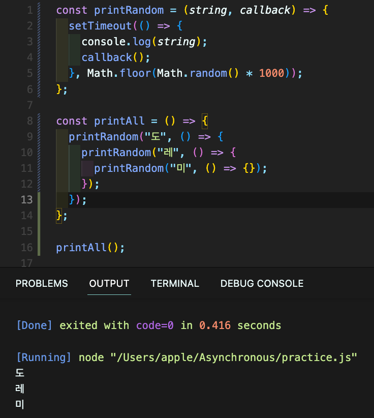374x418 pixels.
Task: Click Math.random on line 5
Action: tap(192, 73)
